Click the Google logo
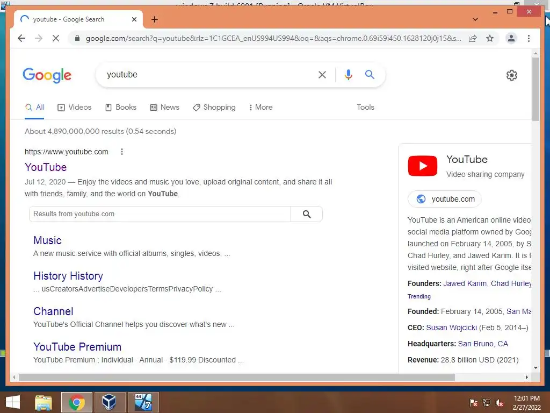This screenshot has width=550, height=413. 47,75
